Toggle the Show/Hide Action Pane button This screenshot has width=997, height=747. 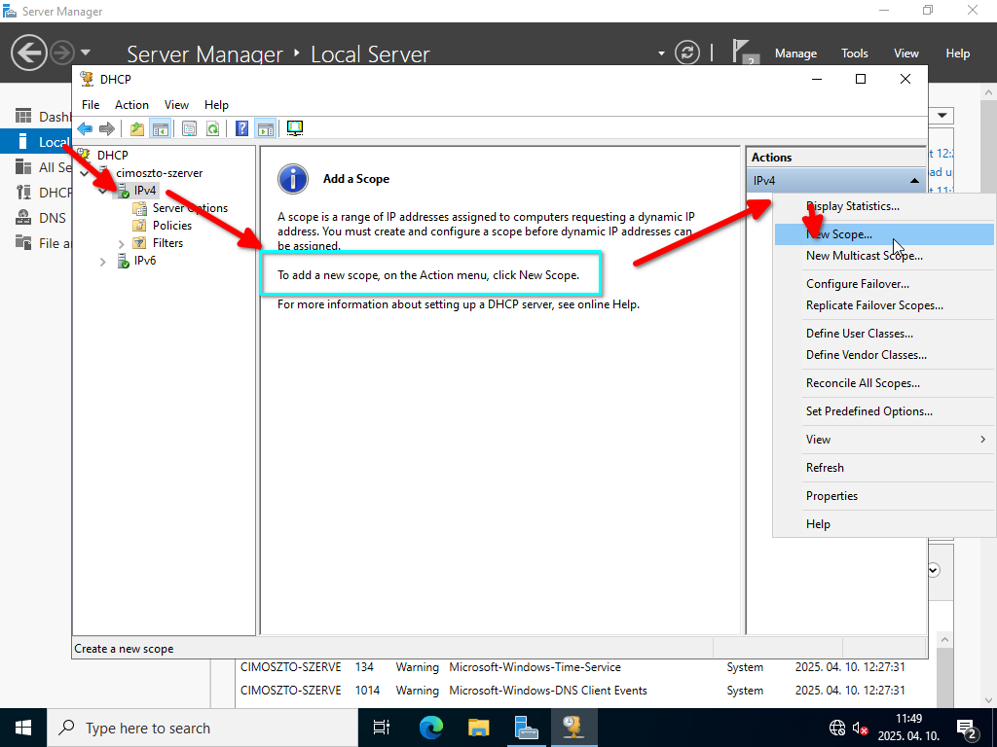pyautogui.click(x=265, y=128)
